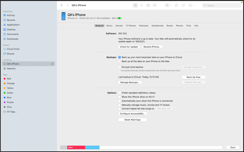Enable Encrypt local backup checkbox

click(119, 67)
